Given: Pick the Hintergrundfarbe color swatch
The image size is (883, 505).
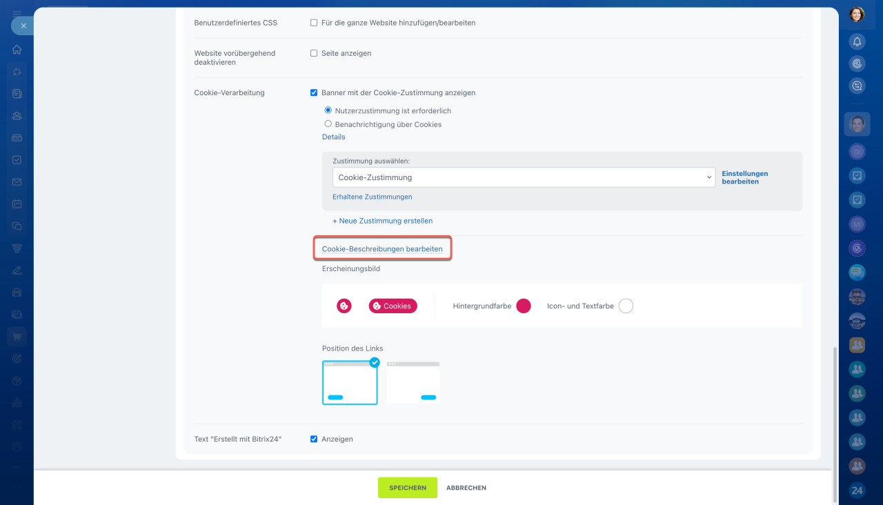Looking at the screenshot, I should [524, 306].
